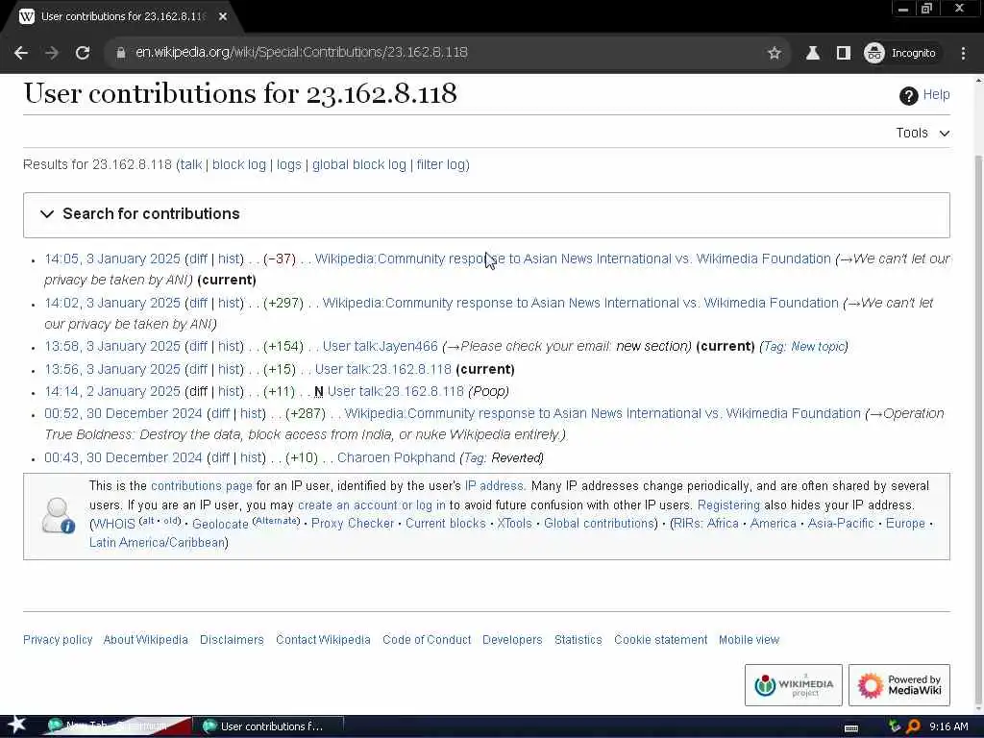This screenshot has height=738, width=984.
Task: Close the User contributions browser tab
Action: (223, 16)
